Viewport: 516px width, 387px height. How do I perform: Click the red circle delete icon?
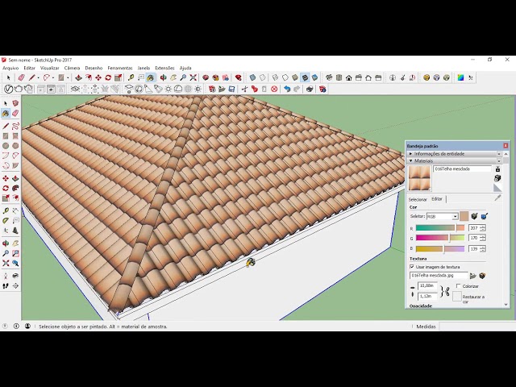tap(274, 89)
